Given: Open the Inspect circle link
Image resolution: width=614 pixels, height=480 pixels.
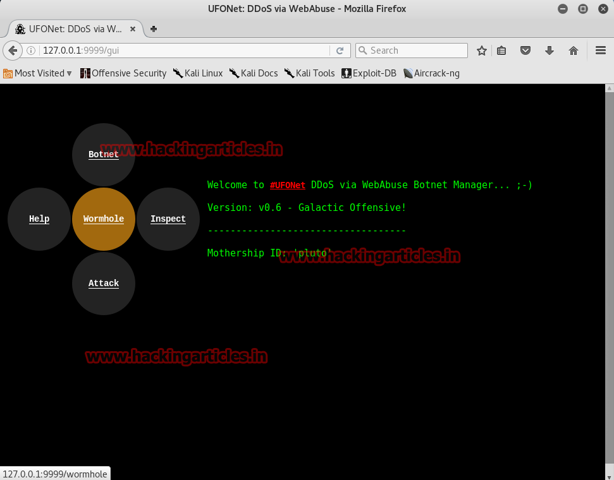Looking at the screenshot, I should click(x=168, y=219).
